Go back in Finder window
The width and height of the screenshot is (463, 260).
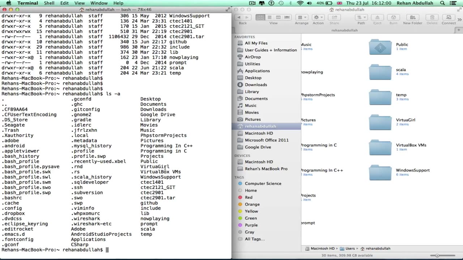(x=239, y=17)
